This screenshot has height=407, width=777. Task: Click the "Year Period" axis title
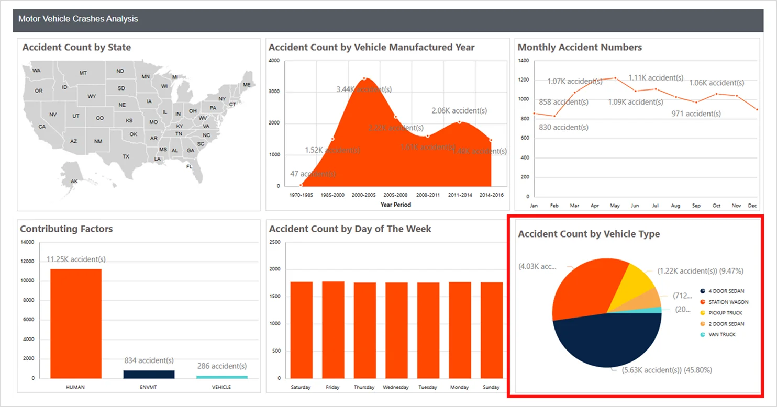(x=396, y=205)
